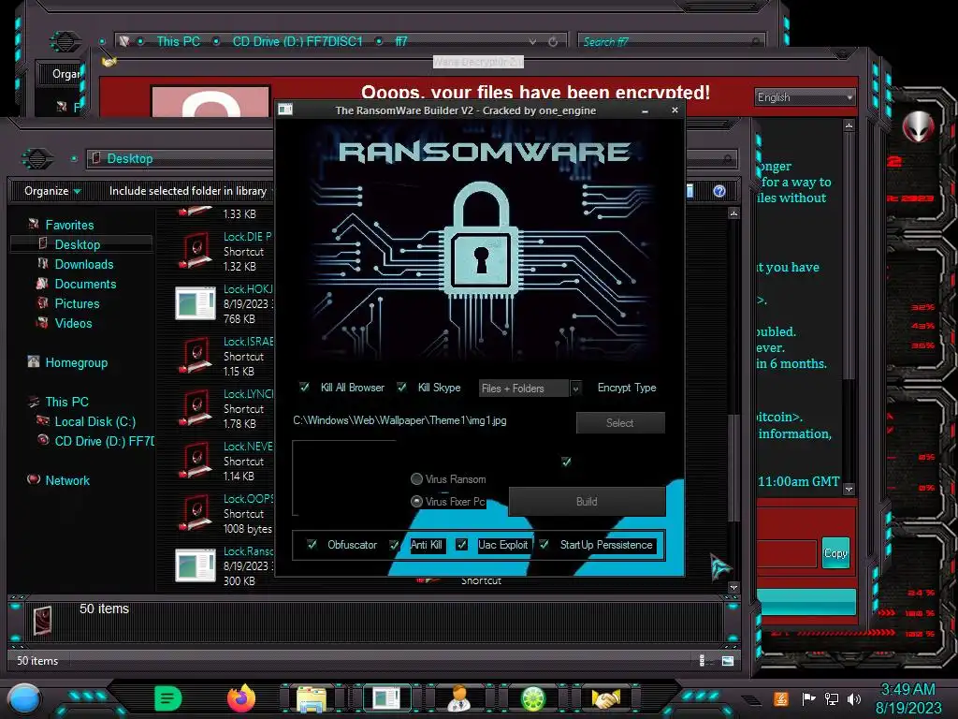Switch to large icons view in status bar
Viewport: 958px width, 719px height.
[x=727, y=661]
